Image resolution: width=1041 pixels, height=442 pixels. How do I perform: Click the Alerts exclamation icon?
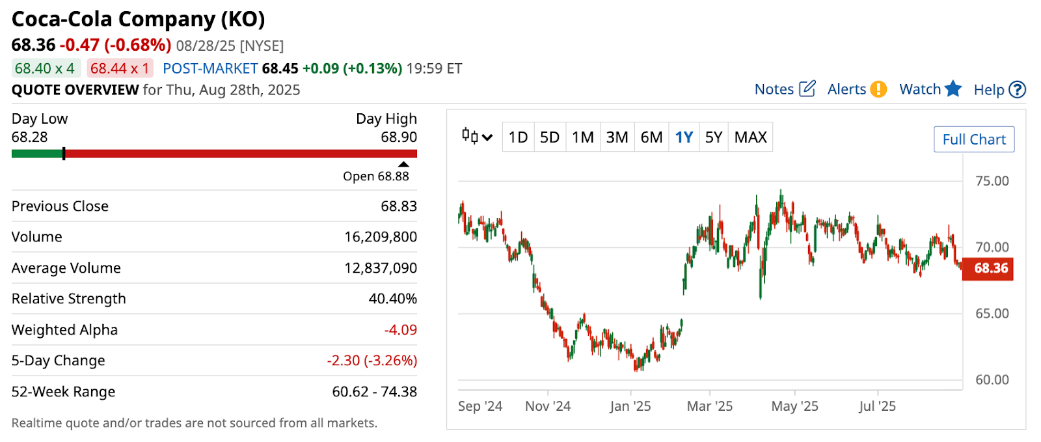(x=878, y=89)
